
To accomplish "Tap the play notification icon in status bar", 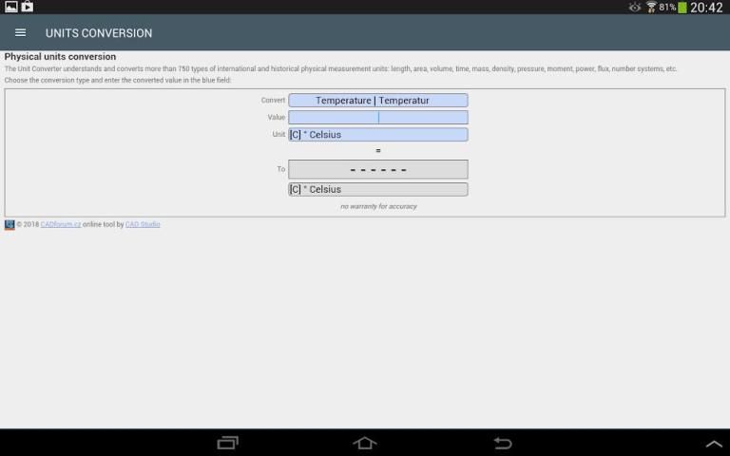I will (28, 7).
